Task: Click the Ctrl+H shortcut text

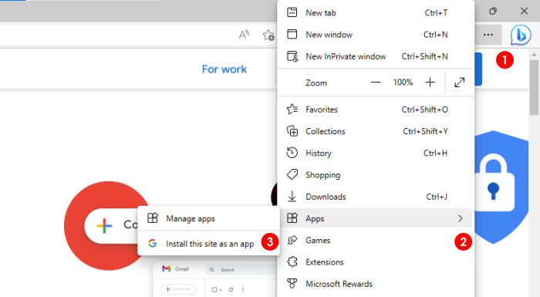Action: pos(435,153)
